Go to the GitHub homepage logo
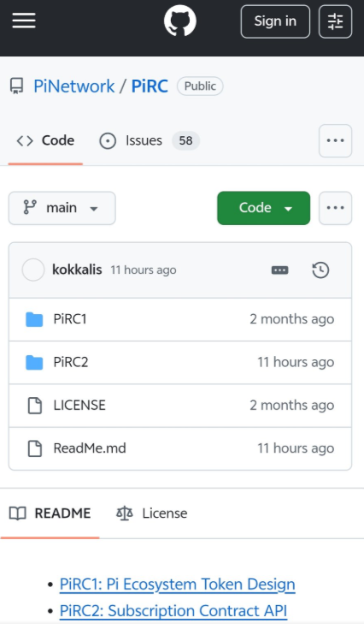Viewport: 364px width, 629px height. click(x=179, y=21)
